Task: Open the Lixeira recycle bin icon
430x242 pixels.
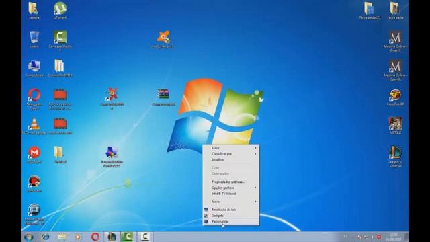Action: pyautogui.click(x=34, y=39)
